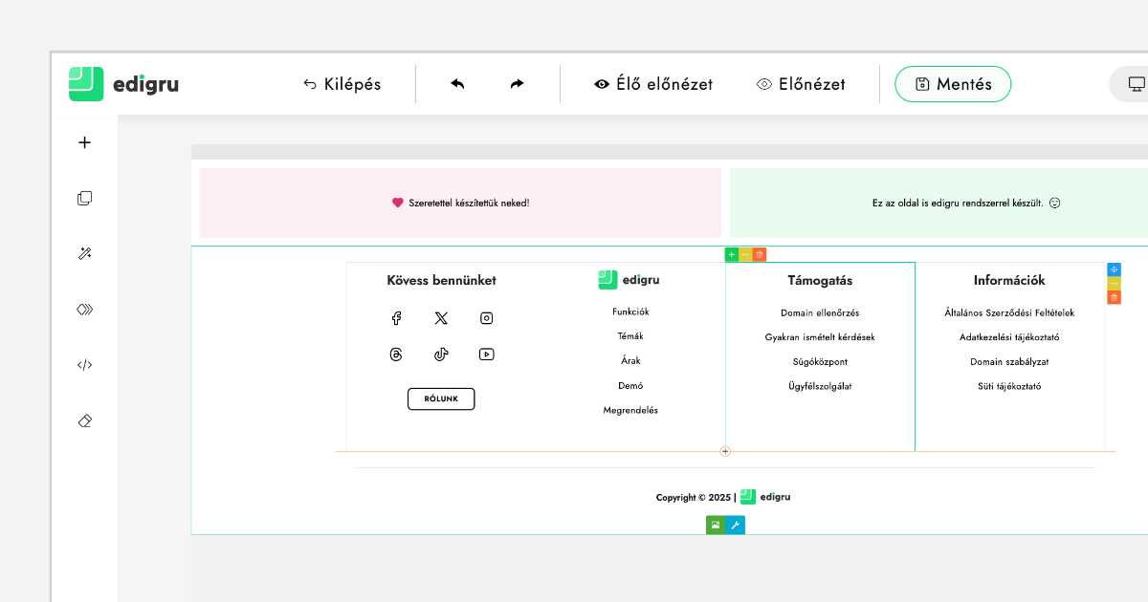Open Általános Szerződési Feltételek link
1148x602 pixels.
click(1009, 312)
